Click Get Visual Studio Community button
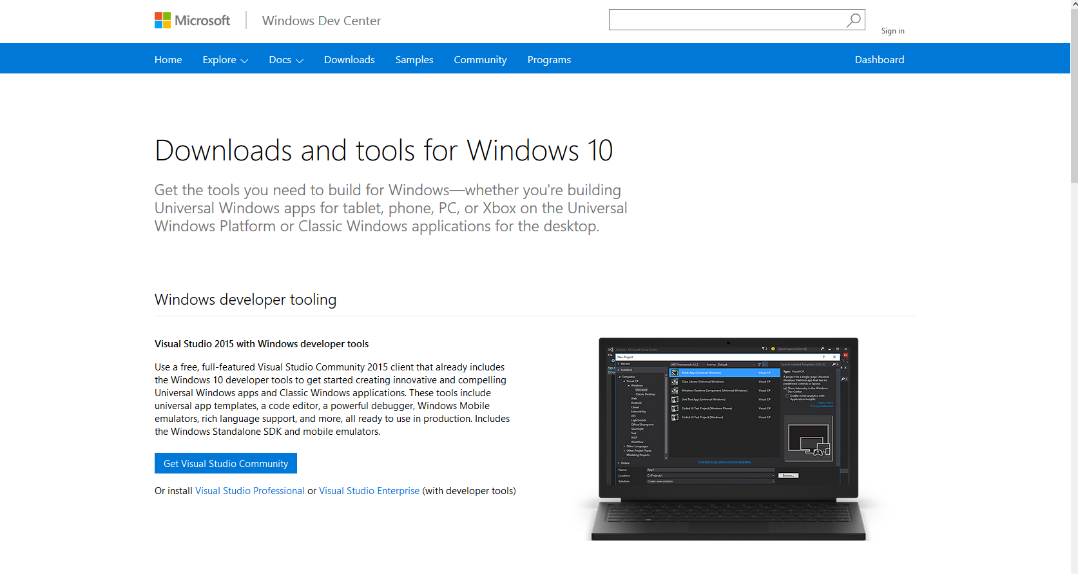1078x574 pixels. (x=226, y=463)
